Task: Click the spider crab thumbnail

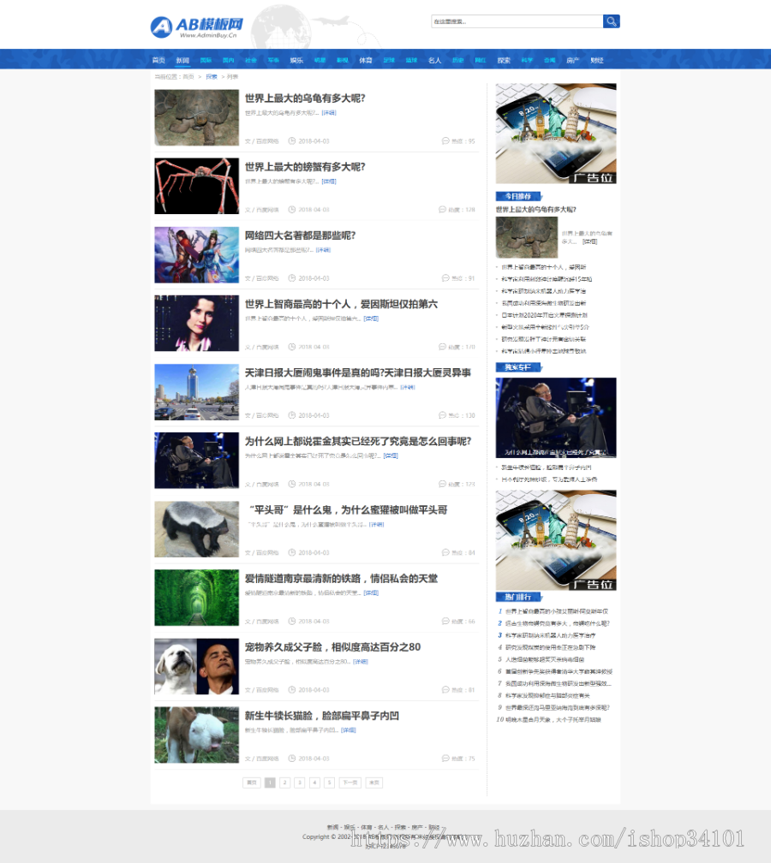Action: 197,186
